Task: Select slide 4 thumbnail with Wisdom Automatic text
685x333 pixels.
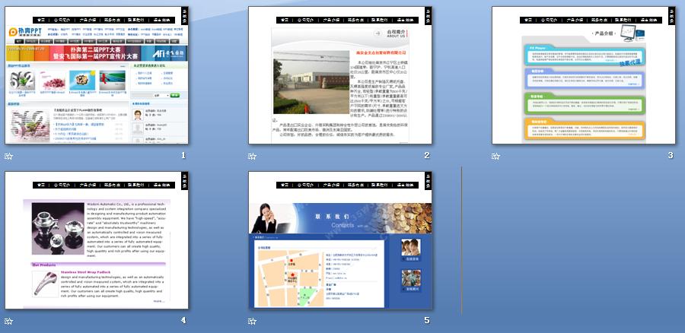Action: point(97,240)
